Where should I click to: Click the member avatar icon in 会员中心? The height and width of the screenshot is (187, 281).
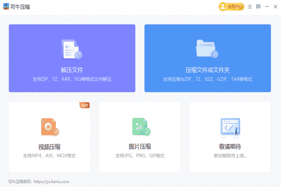[223, 7]
